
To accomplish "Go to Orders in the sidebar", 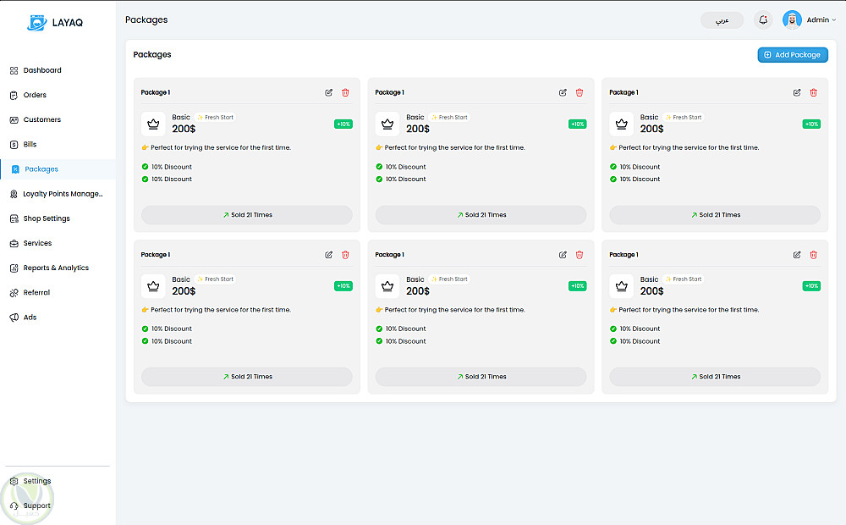I will click(35, 95).
